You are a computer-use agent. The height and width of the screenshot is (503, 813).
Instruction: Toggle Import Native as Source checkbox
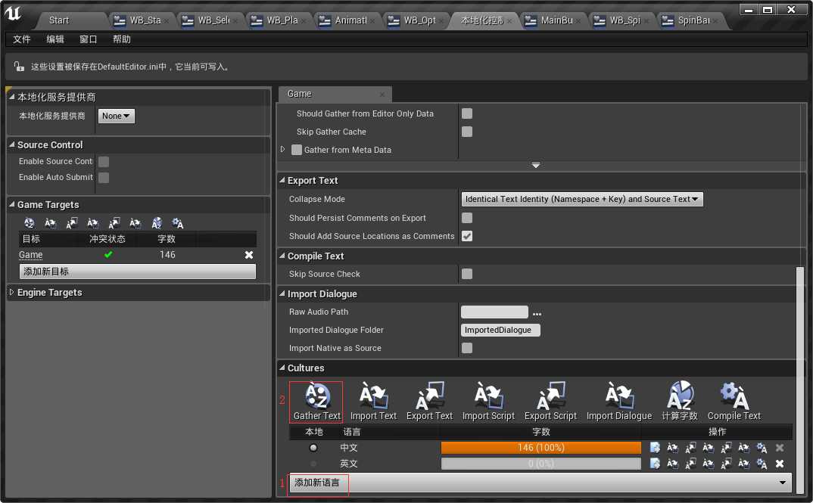(x=467, y=348)
